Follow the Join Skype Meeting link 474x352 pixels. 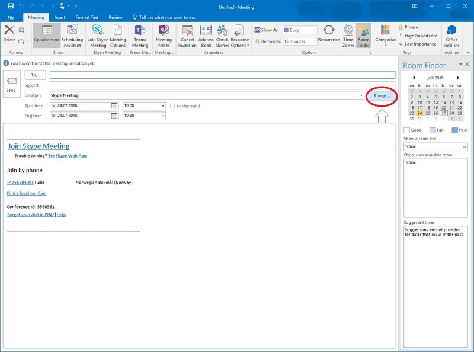[39, 146]
